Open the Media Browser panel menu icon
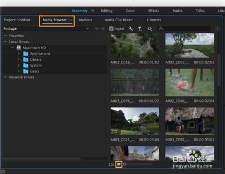This screenshot has height=174, width=225. click(71, 20)
